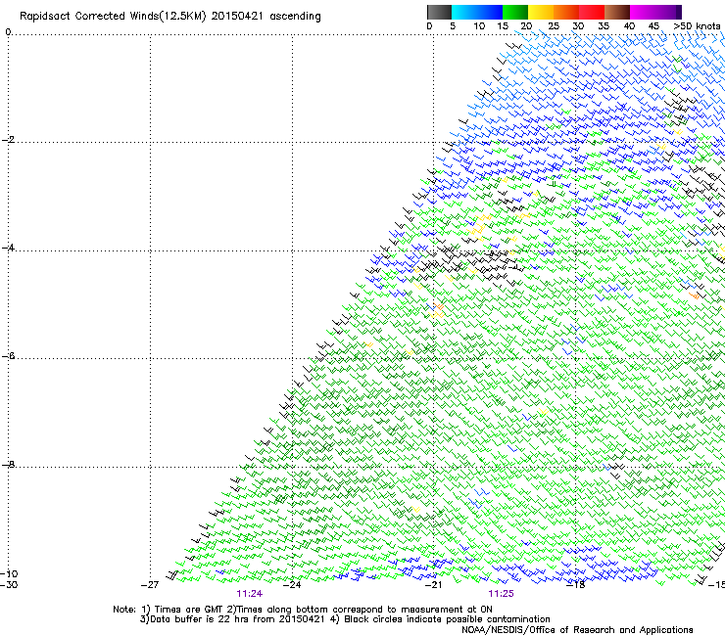Click the red 30-35 knots color swatch
Screen dimensions: 725x636
click(x=592, y=12)
